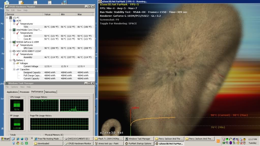
Task: Open the View menu in Hardware Monitor
Action: tap(19, 10)
